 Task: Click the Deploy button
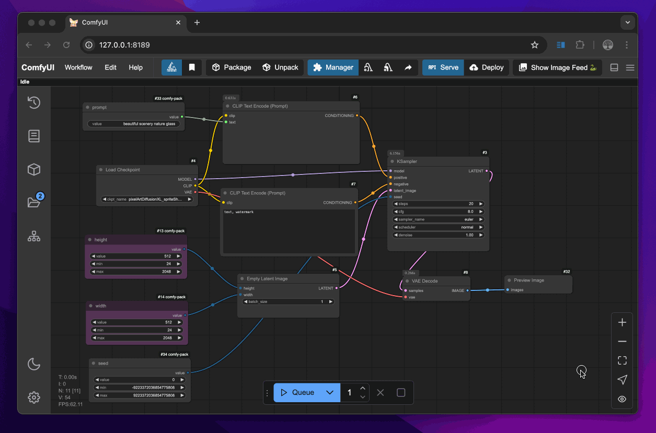point(487,67)
